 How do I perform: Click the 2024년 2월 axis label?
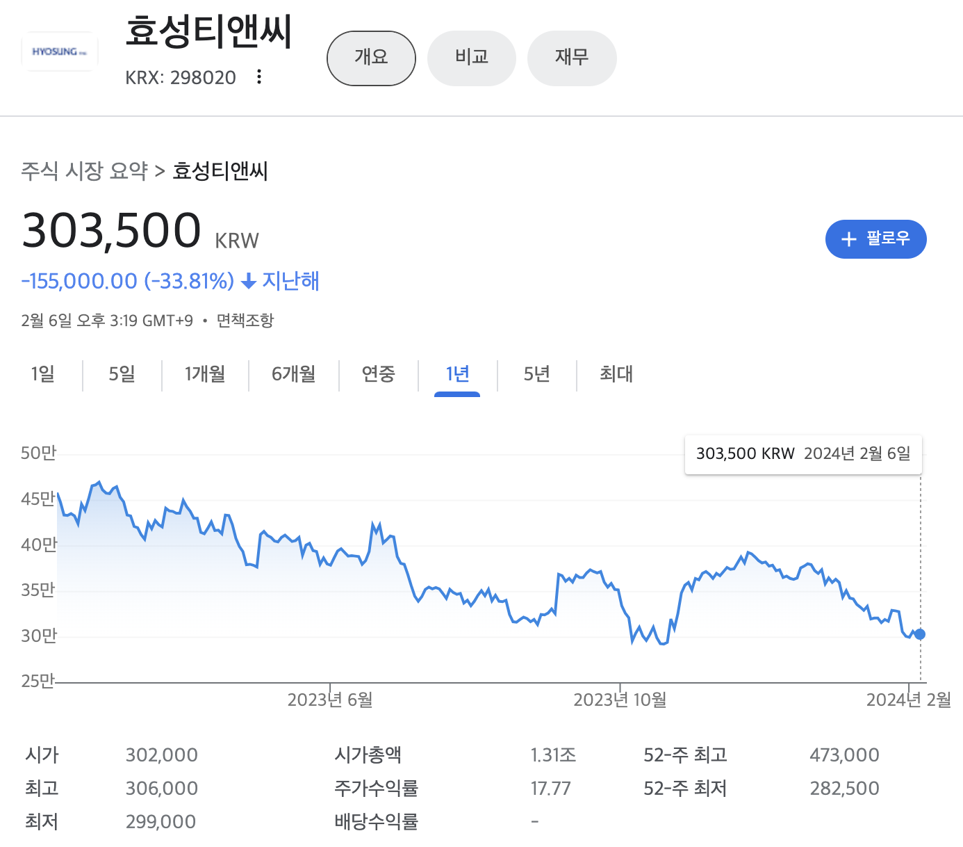click(x=909, y=700)
